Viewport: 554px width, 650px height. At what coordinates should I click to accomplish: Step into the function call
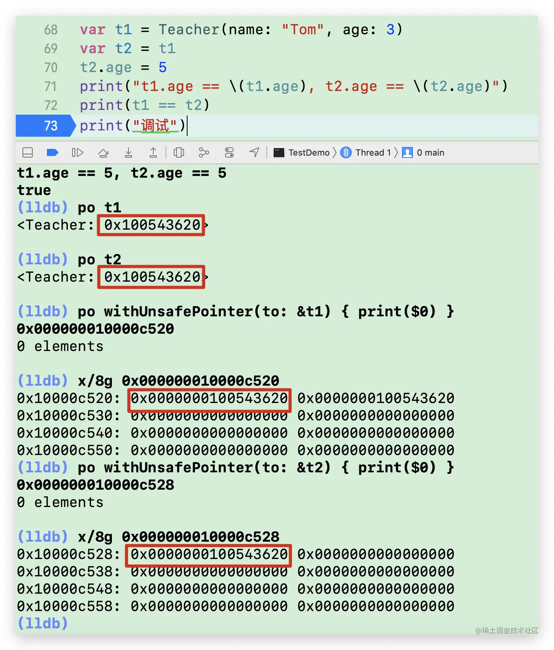pyautogui.click(x=128, y=152)
